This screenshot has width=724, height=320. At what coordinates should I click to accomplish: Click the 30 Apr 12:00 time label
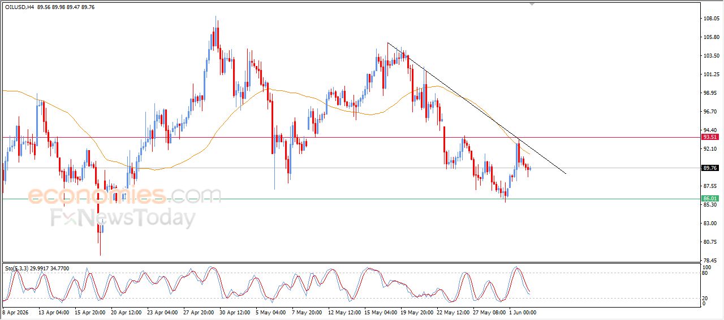click(236, 312)
